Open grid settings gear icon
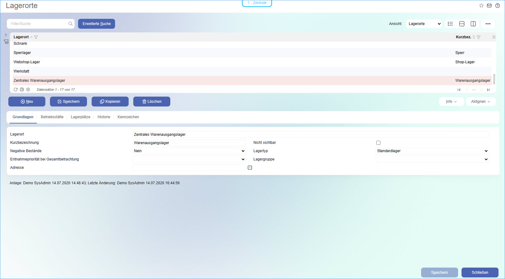The height and width of the screenshot is (279, 505). point(28,90)
